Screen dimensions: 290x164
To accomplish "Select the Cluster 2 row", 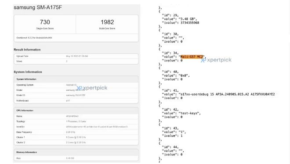I will [x=76, y=143].
